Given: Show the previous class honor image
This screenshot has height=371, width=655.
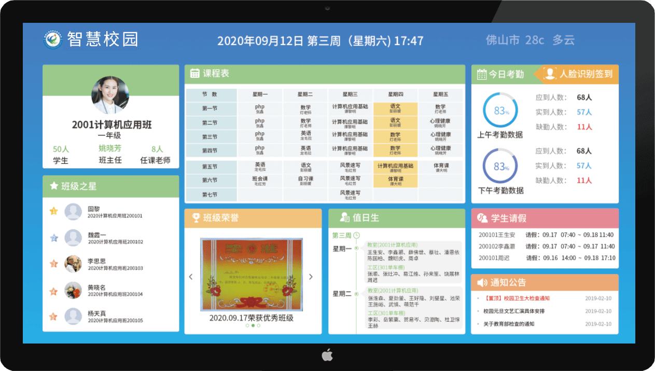Looking at the screenshot, I should [x=191, y=277].
